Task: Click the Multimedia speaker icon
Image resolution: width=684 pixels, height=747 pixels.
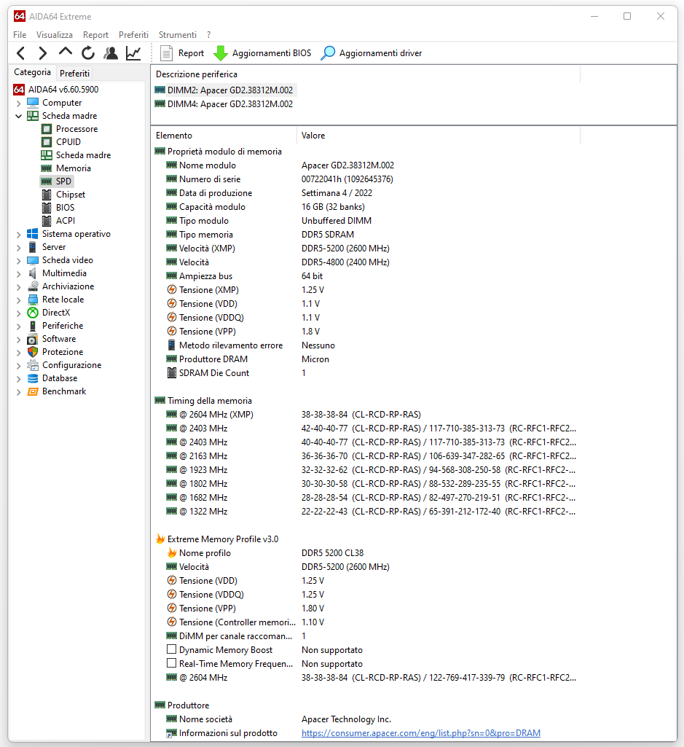Action: tap(32, 273)
